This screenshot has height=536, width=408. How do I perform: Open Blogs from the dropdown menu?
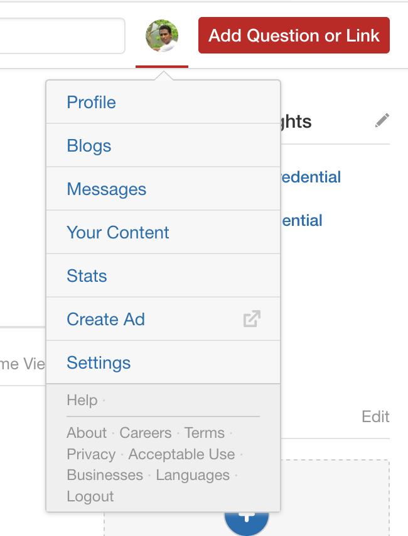[163, 145]
